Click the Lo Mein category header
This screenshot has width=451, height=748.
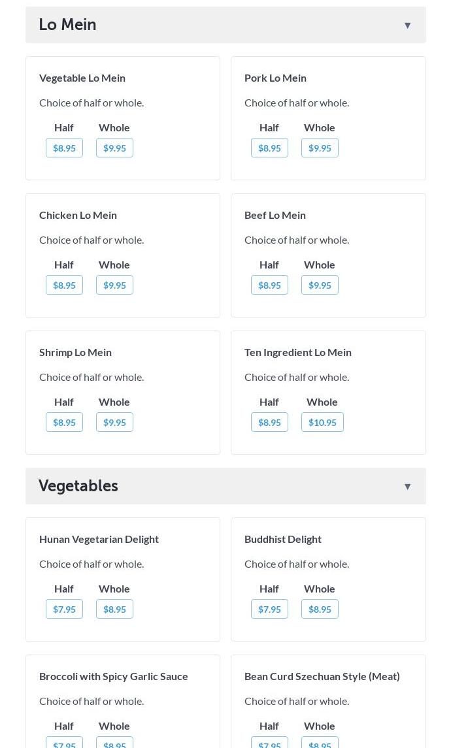click(x=68, y=25)
